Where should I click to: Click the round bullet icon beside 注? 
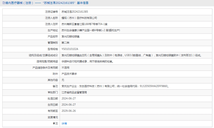tap(54, 123)
